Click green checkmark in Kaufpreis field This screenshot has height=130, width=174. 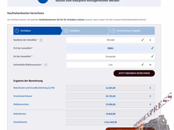point(143,40)
